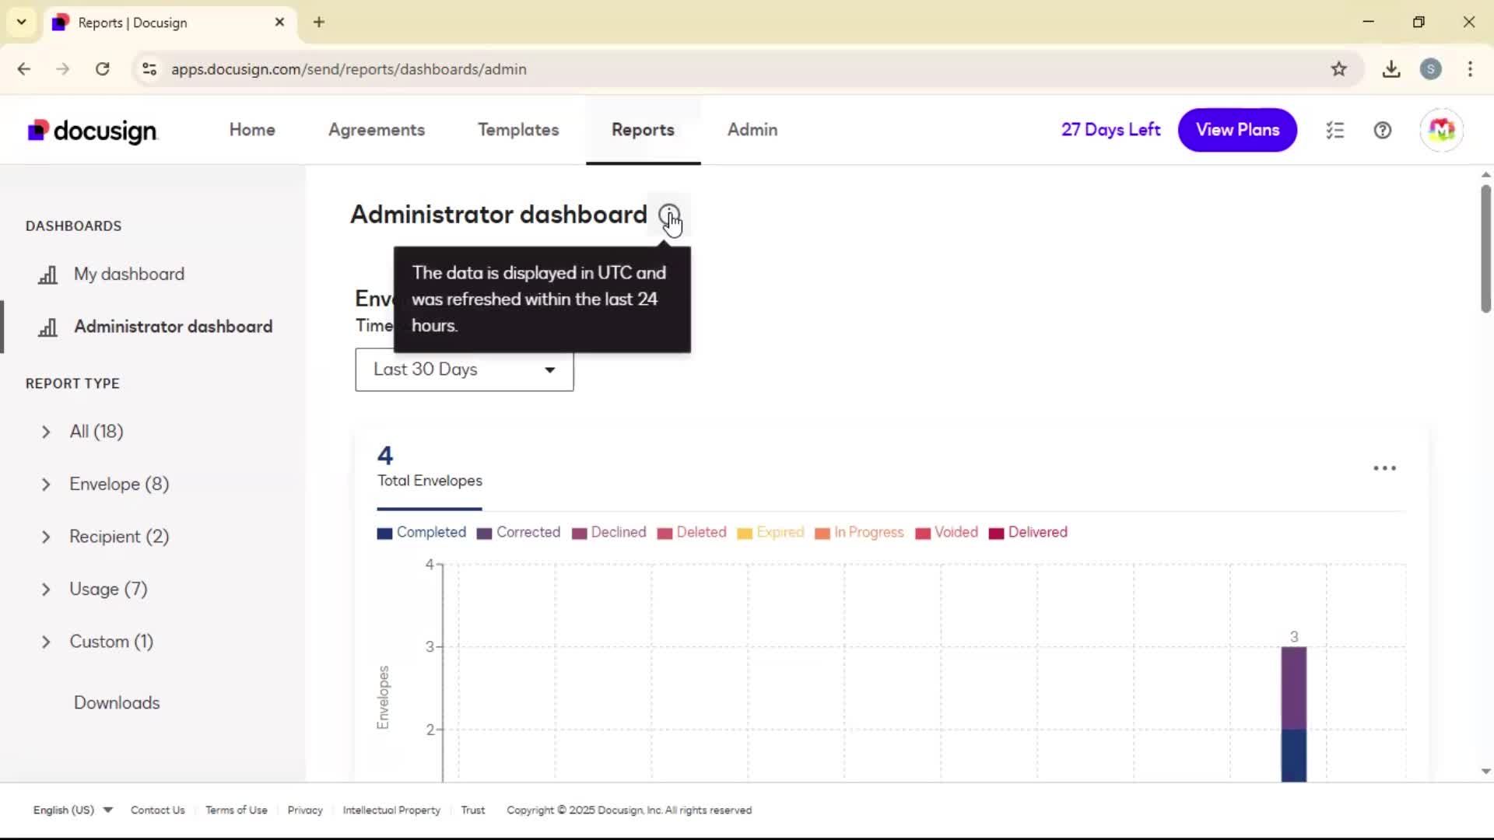Toggle the Deleted legend entry
1494x840 pixels.
pos(692,533)
